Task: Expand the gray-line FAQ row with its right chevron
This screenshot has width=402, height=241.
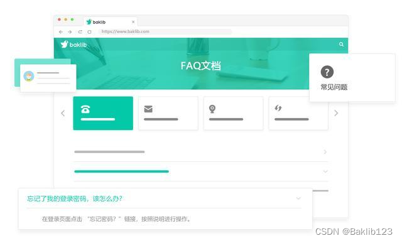Action: point(325,152)
